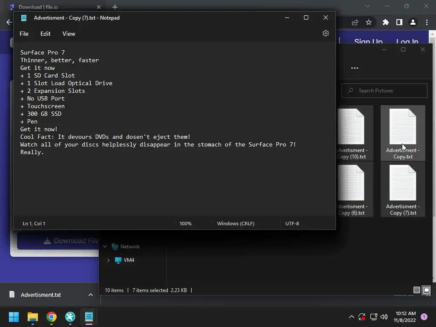Click the line 'Surface Pro 7' in Notepad
This screenshot has width=436, height=327.
tap(43, 52)
